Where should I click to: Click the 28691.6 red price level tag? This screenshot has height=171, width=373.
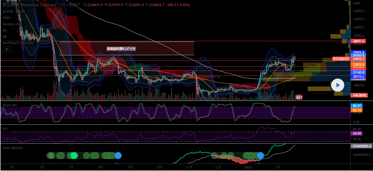pos(358,41)
